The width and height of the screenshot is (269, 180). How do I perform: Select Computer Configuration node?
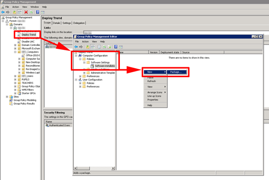(95, 56)
